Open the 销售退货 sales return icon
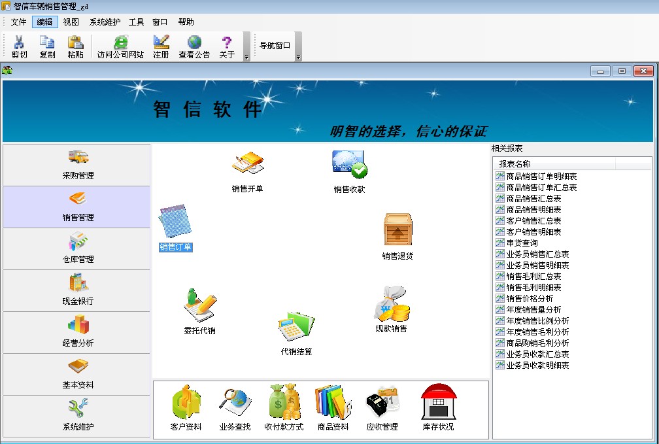659x444 pixels. [x=398, y=230]
